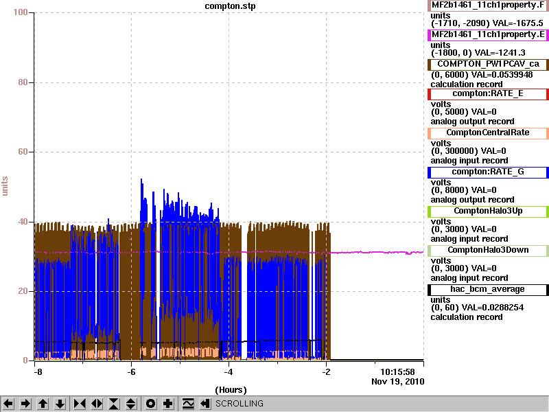Click the '(-1710, -2090) VAL=-1675.5' readout
The height and width of the screenshot is (412, 549).
487,23
